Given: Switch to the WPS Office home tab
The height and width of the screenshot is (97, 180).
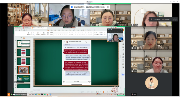Looking at the screenshot, I should pyautogui.click(x=18, y=28).
